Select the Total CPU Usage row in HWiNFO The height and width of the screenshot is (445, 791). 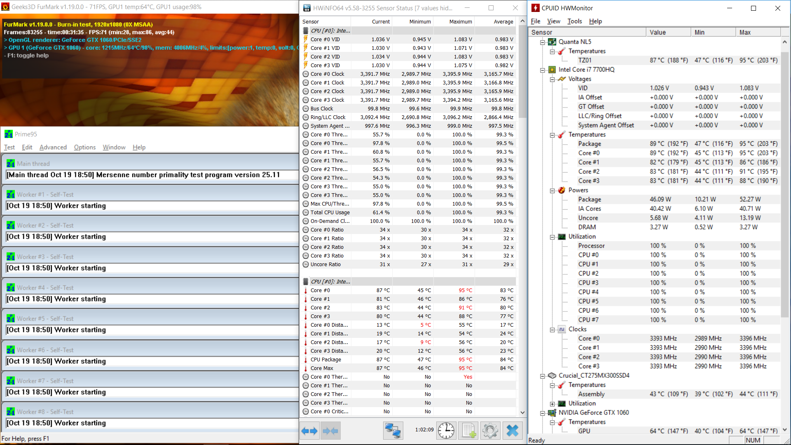point(409,213)
